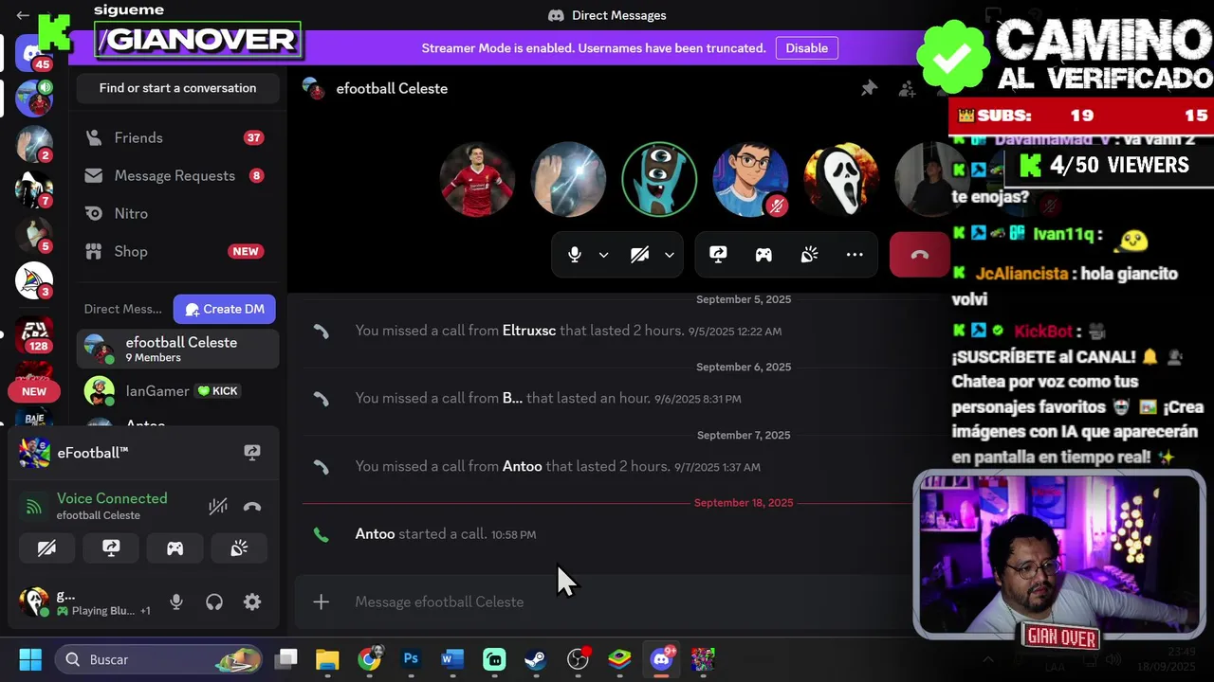This screenshot has width=1214, height=682.
Task: Select the muted cartoon glasses participant
Action: point(750,179)
